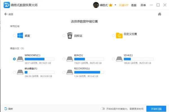
Task: Select the RECOVERY(G:) radio button
Action: 64,72
